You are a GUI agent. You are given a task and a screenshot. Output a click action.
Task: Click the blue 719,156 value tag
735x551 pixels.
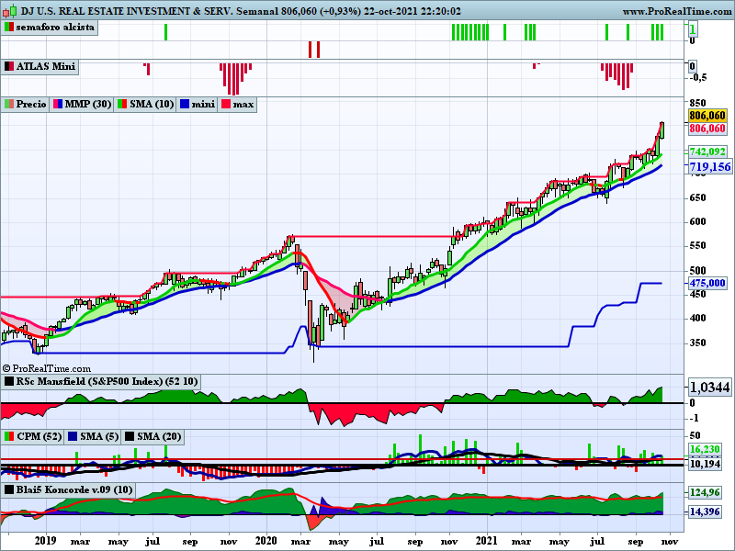tap(709, 167)
